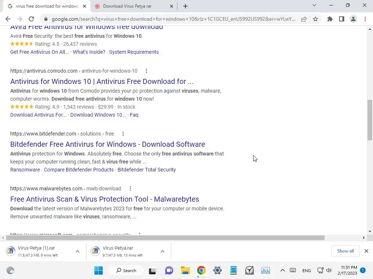Viewport: 373px width, 279px height.
Task: Open more options for Bitdefender result
Action: [x=123, y=134]
